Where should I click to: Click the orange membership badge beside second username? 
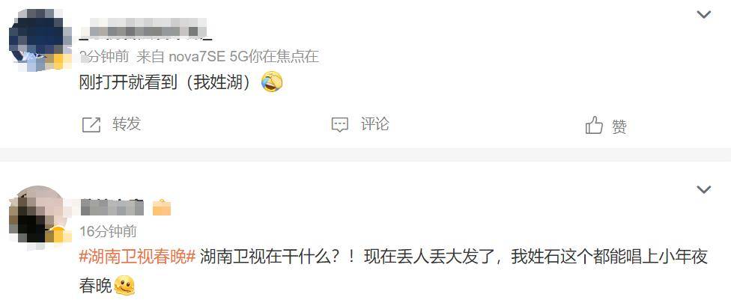[161, 207]
